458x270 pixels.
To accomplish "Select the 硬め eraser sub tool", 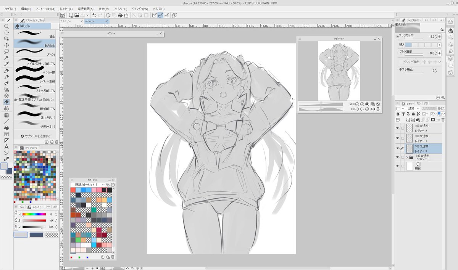I will (35, 34).
